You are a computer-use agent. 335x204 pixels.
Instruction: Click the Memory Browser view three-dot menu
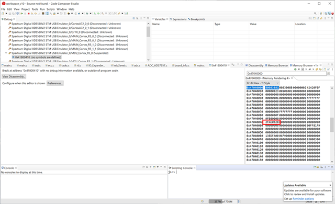point(332,70)
